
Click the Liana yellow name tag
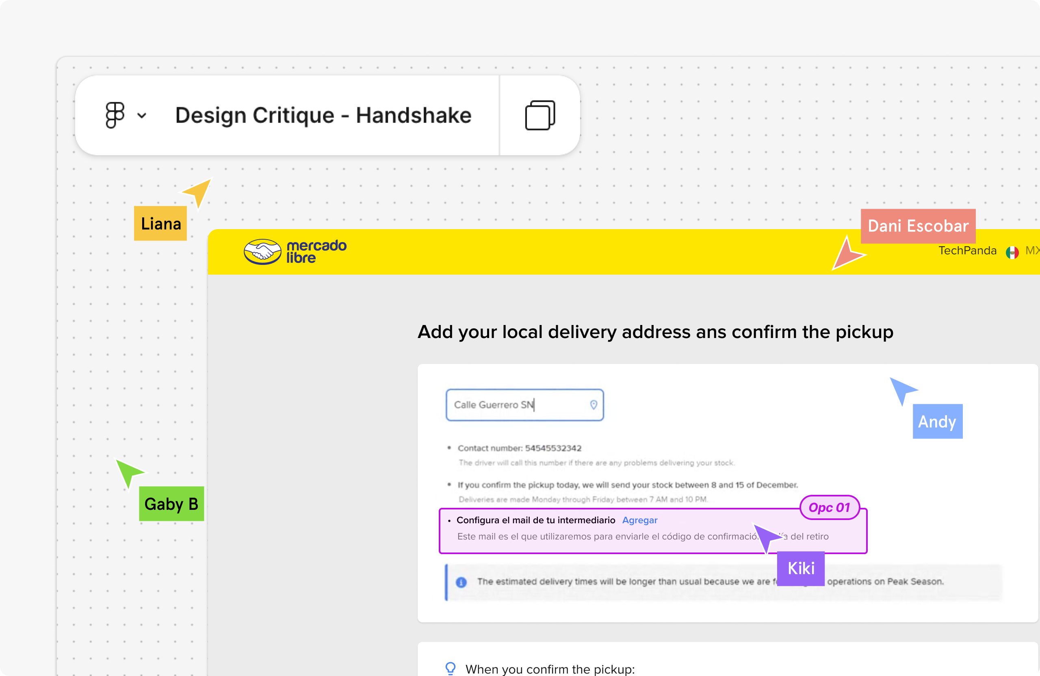(160, 223)
